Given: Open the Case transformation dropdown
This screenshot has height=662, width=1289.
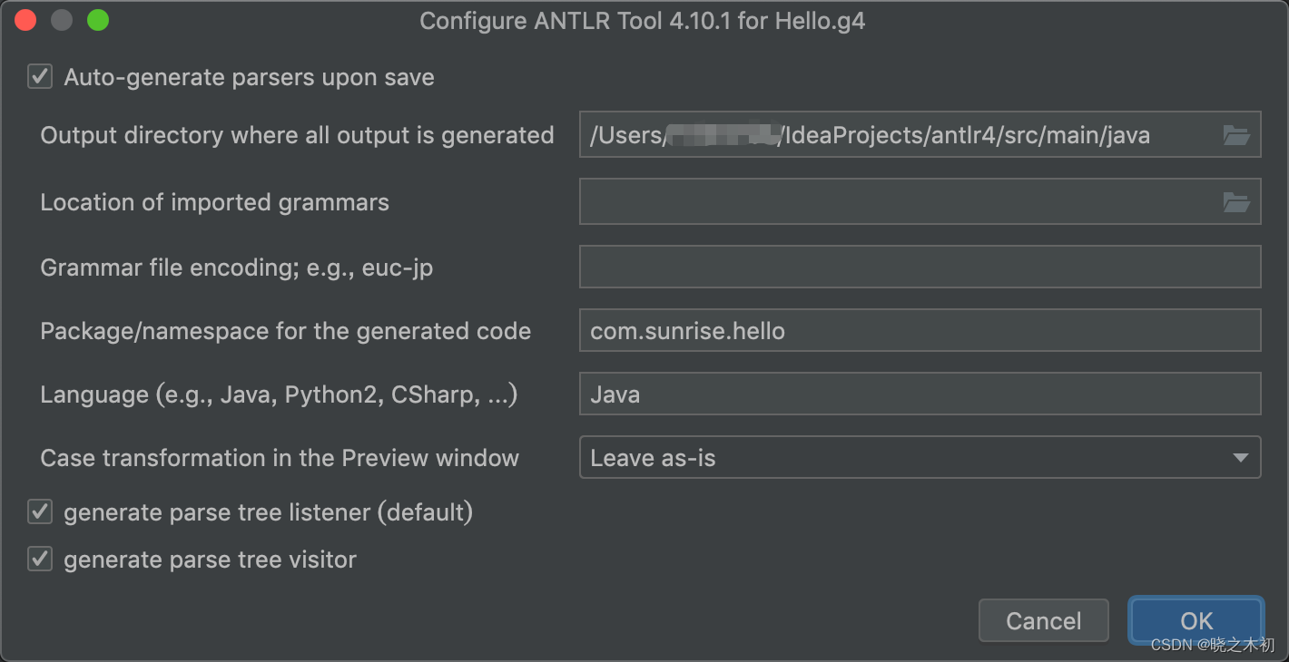Looking at the screenshot, I should tap(919, 458).
